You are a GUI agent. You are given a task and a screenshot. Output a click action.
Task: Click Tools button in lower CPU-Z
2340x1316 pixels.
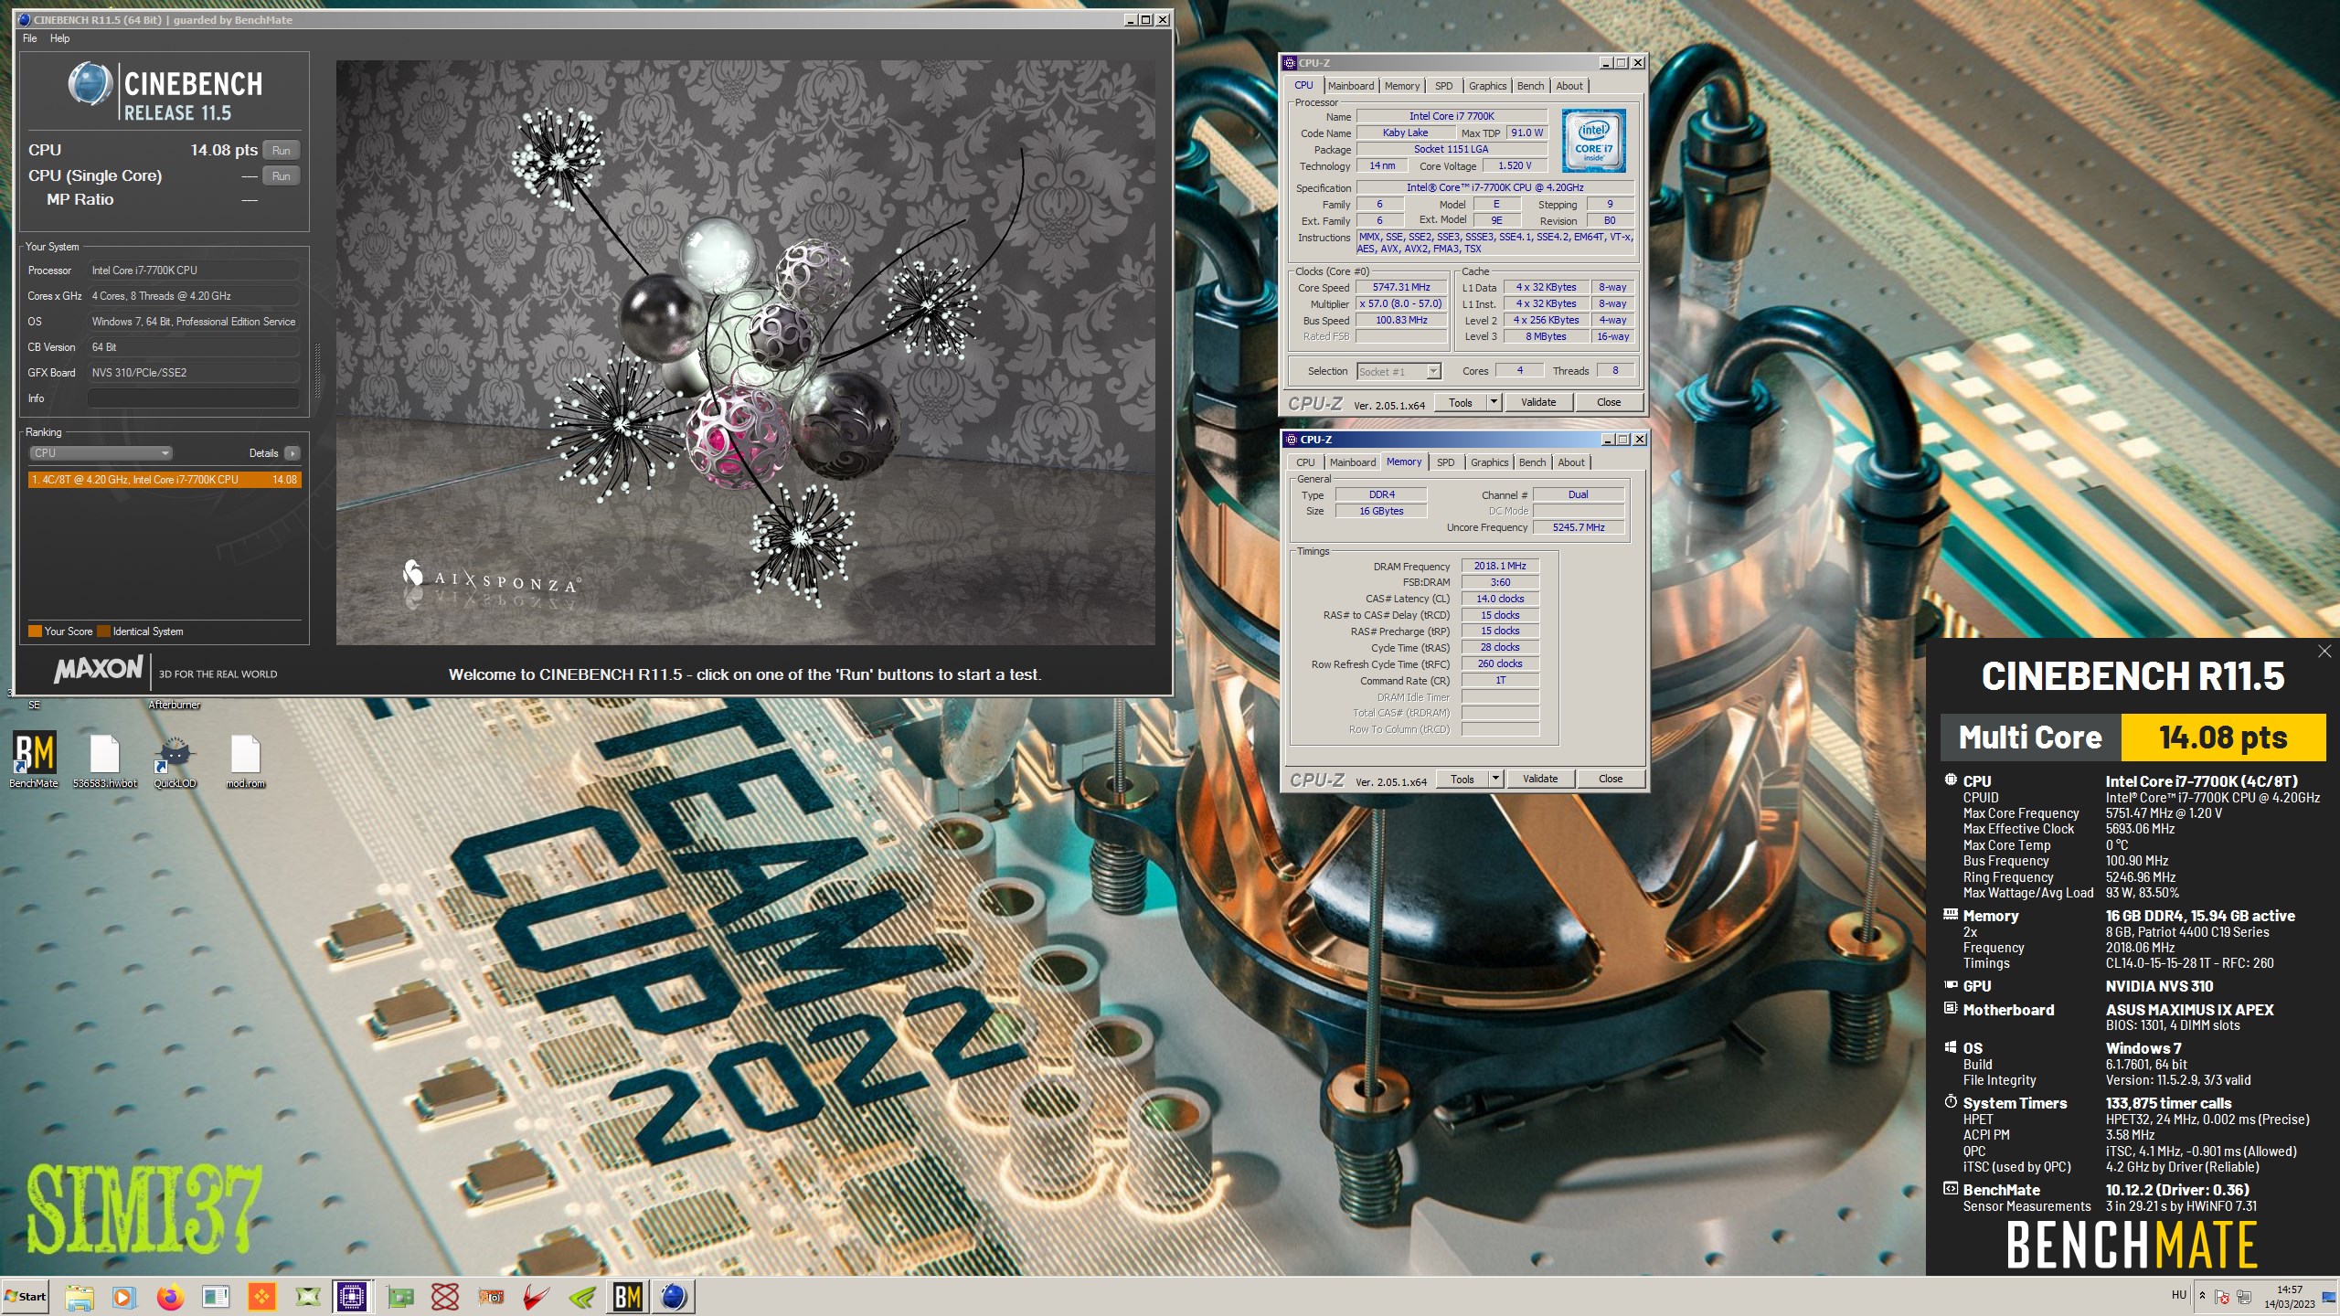pyautogui.click(x=1462, y=779)
